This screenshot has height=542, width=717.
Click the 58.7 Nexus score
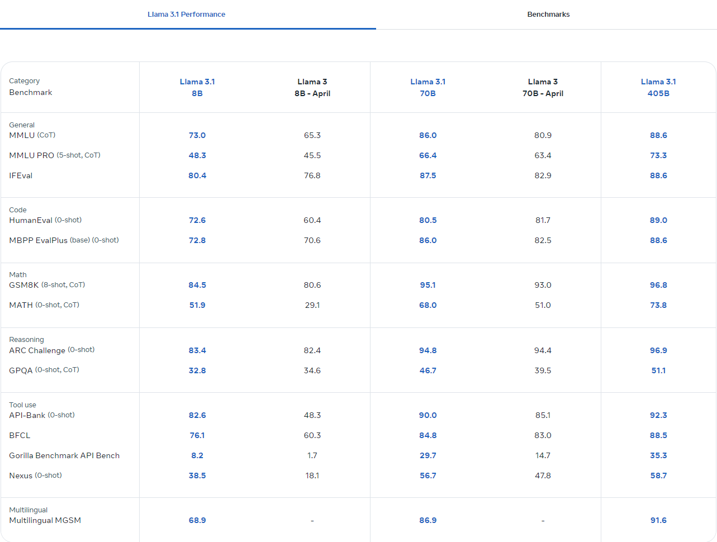point(658,476)
